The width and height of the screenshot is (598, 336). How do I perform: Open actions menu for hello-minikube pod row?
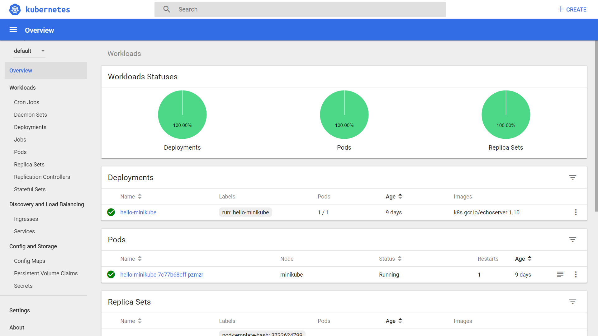coord(576,274)
